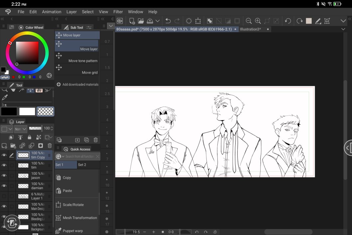Screen dimensions: 352x235
Task: Click Add downloaded materials
Action: [77, 84]
